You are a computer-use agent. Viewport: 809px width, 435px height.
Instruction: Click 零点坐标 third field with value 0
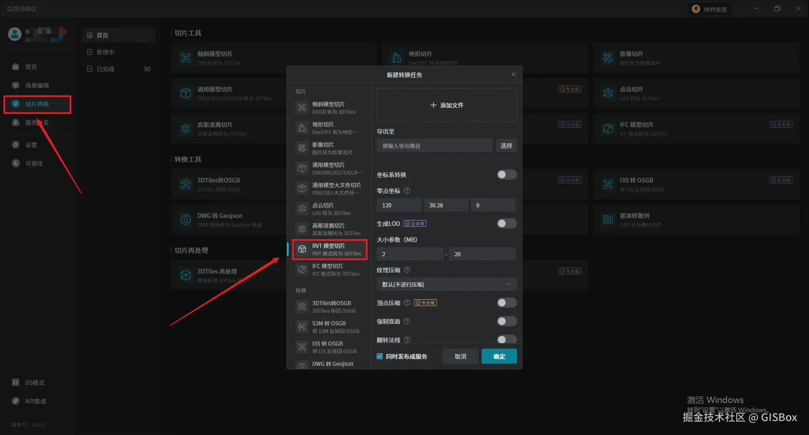pyautogui.click(x=493, y=205)
